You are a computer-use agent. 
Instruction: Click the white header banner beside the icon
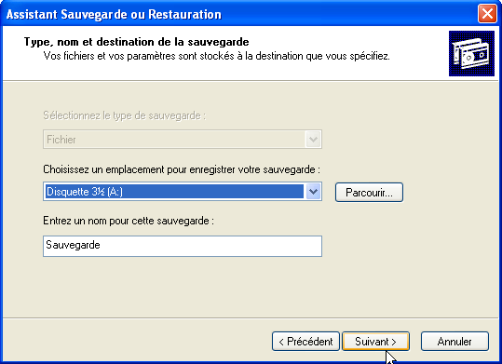[x=225, y=53]
